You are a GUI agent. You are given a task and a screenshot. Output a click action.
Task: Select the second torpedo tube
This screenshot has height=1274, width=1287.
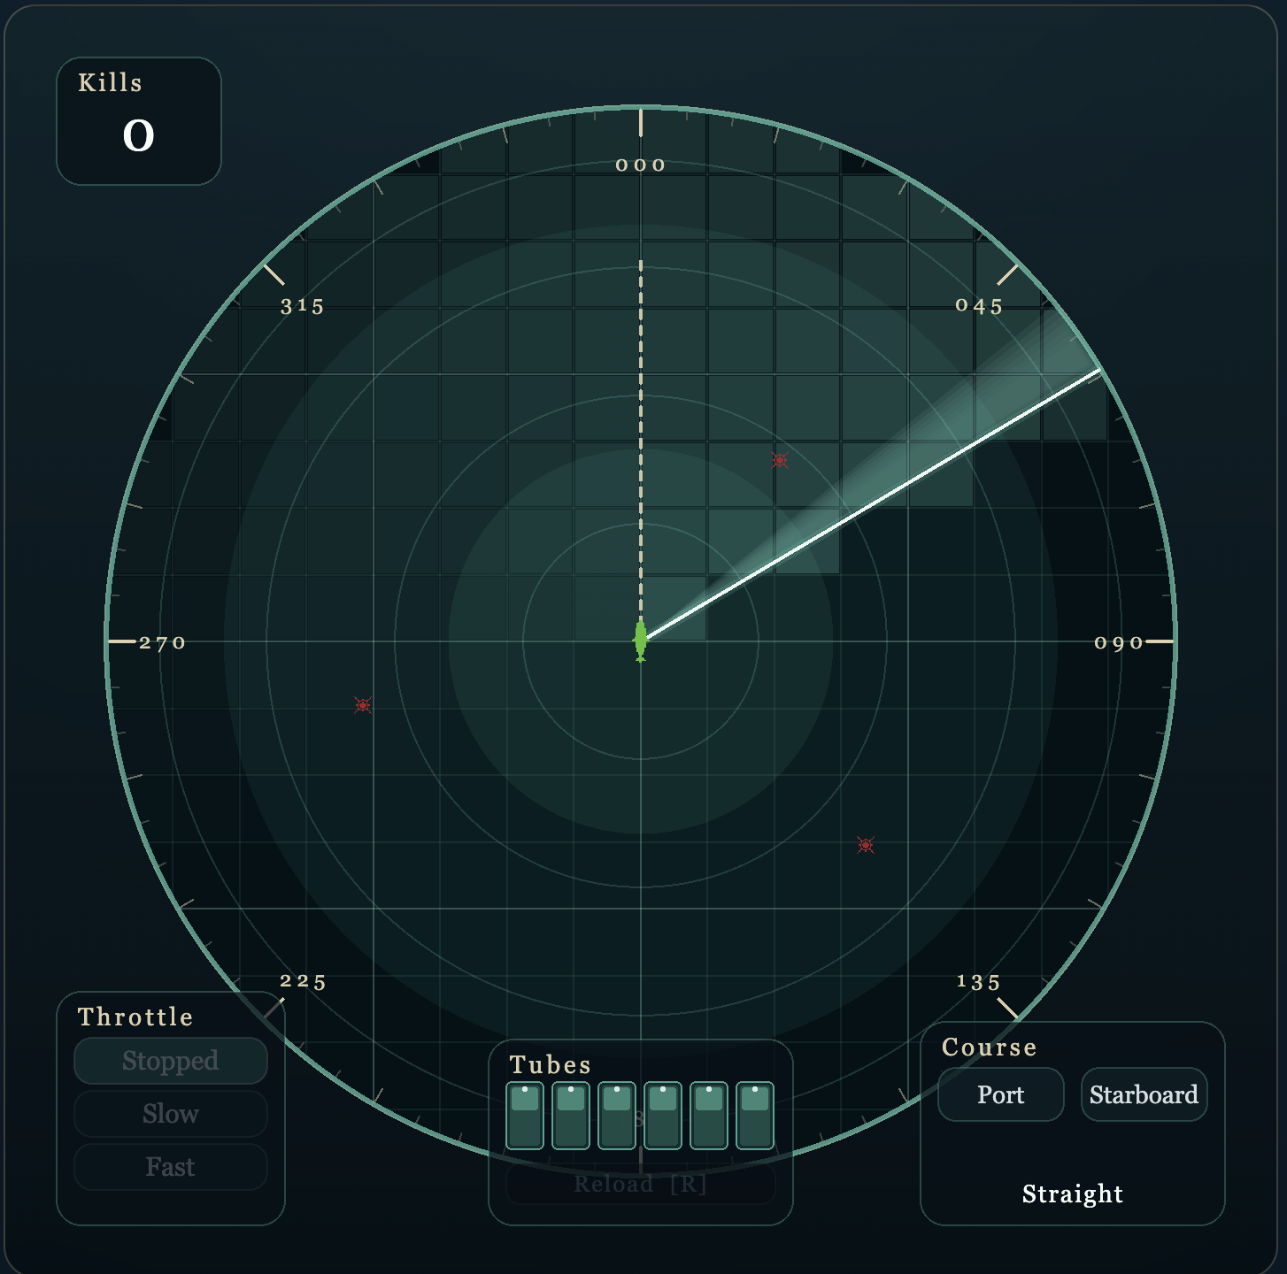[571, 1116]
